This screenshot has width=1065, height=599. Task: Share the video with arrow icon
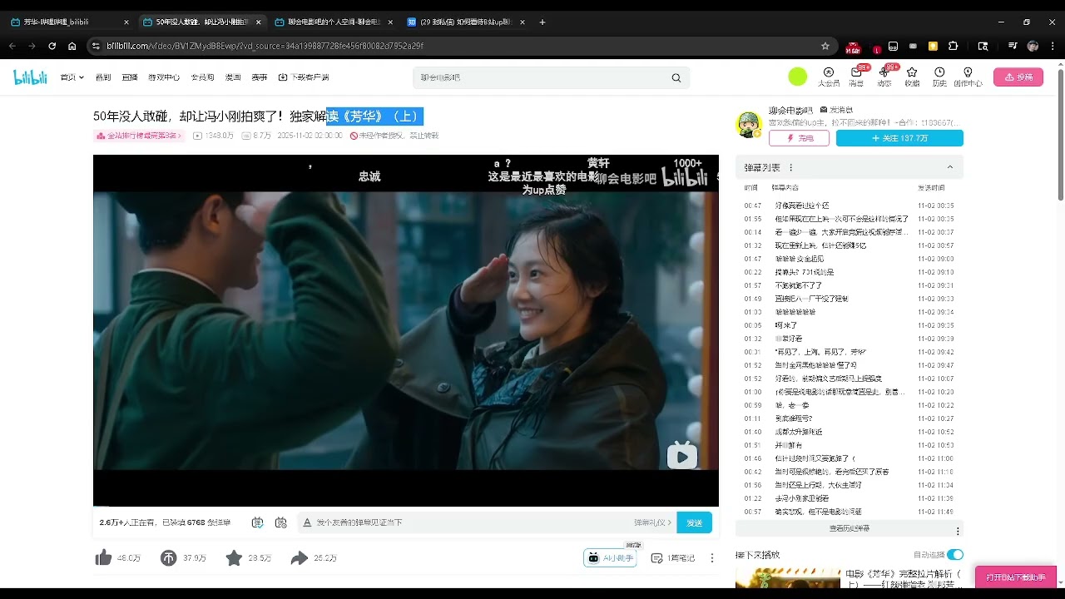coord(300,557)
